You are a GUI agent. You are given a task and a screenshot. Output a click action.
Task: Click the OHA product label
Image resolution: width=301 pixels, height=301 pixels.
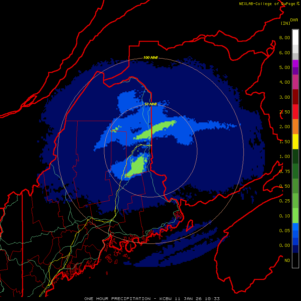tap(294, 20)
